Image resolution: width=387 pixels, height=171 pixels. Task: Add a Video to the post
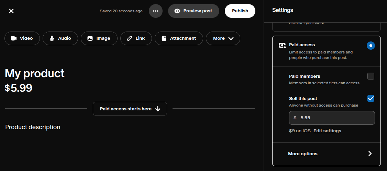pyautogui.click(x=22, y=38)
